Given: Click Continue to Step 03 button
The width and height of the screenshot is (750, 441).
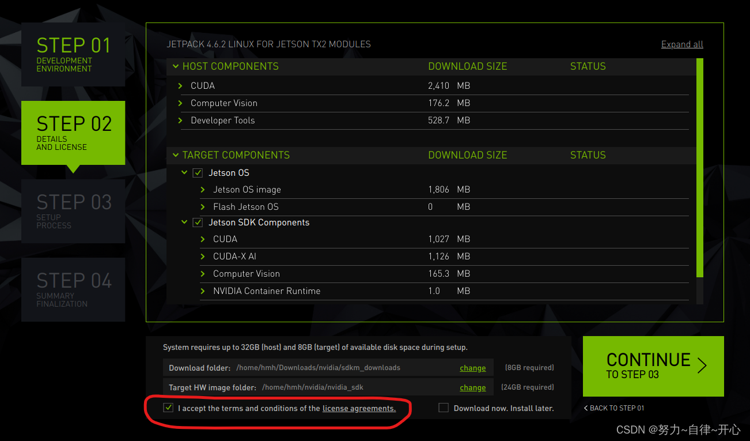Looking at the screenshot, I should pos(653,366).
